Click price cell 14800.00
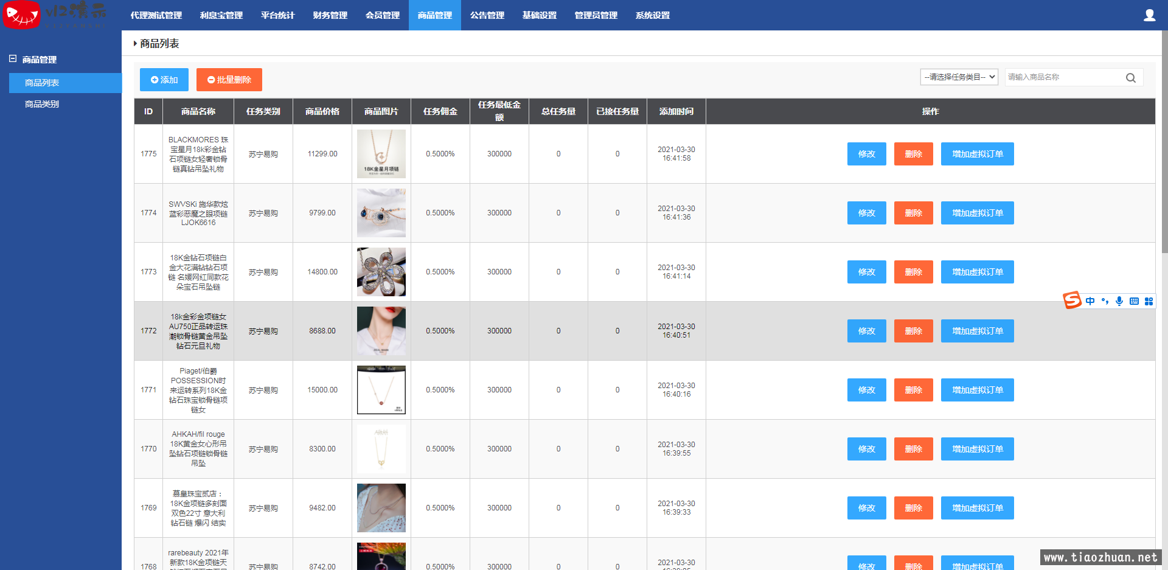This screenshot has height=570, width=1168. (x=322, y=272)
